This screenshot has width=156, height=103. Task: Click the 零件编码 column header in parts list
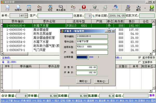click(17, 22)
